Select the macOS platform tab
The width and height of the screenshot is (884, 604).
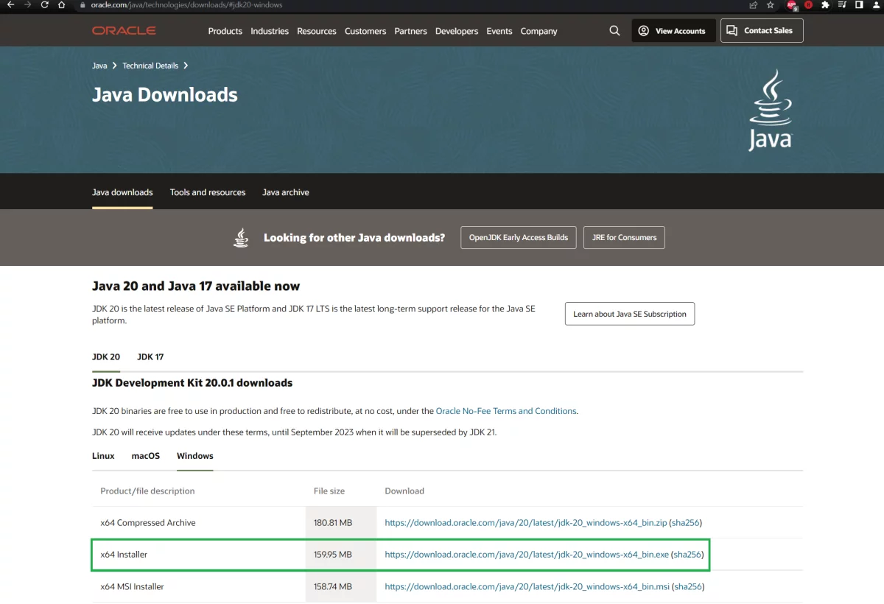[x=146, y=456]
